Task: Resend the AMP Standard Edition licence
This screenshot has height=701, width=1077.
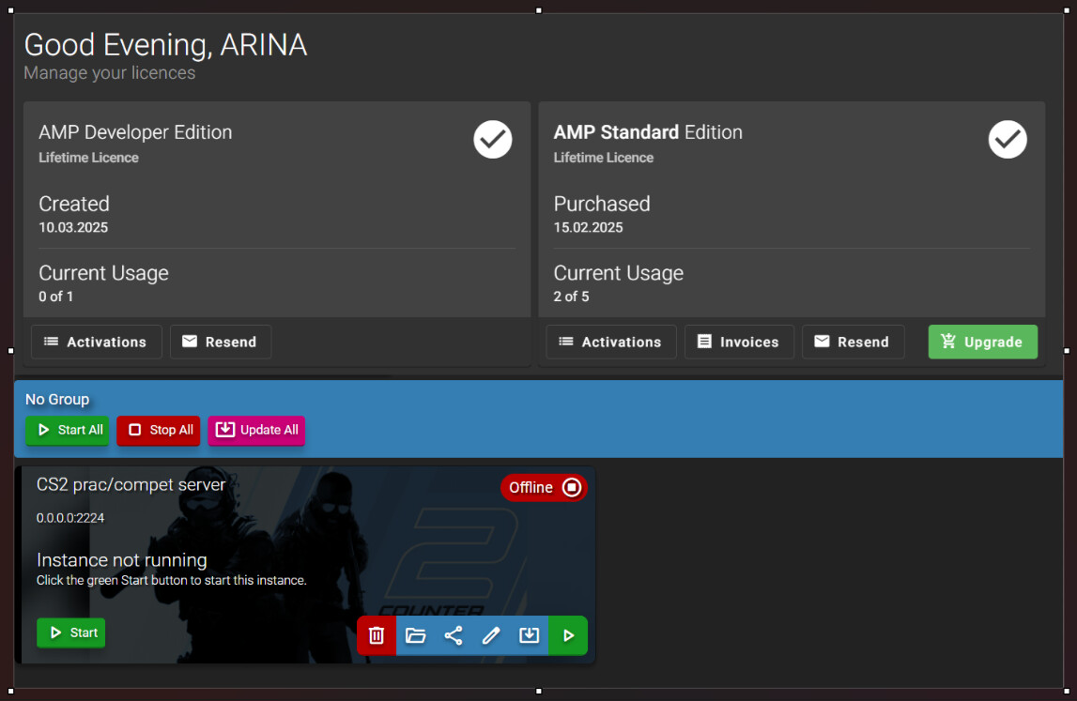Action: coord(854,342)
